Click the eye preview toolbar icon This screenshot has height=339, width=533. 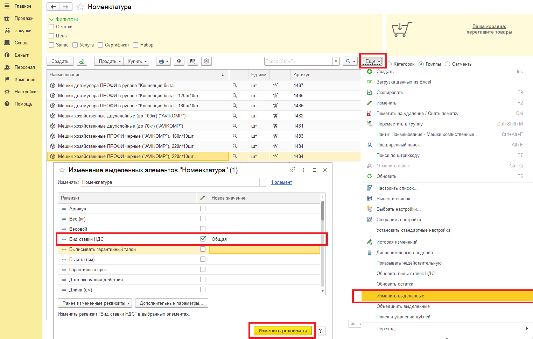179,61
